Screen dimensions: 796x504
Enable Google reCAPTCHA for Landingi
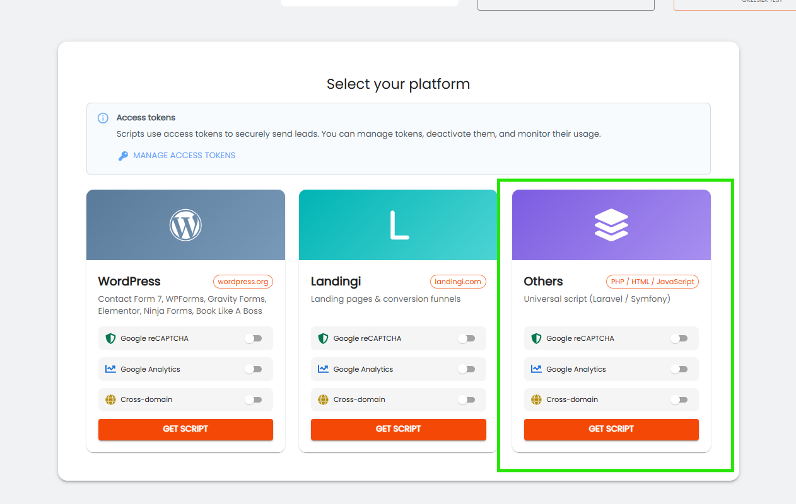466,338
